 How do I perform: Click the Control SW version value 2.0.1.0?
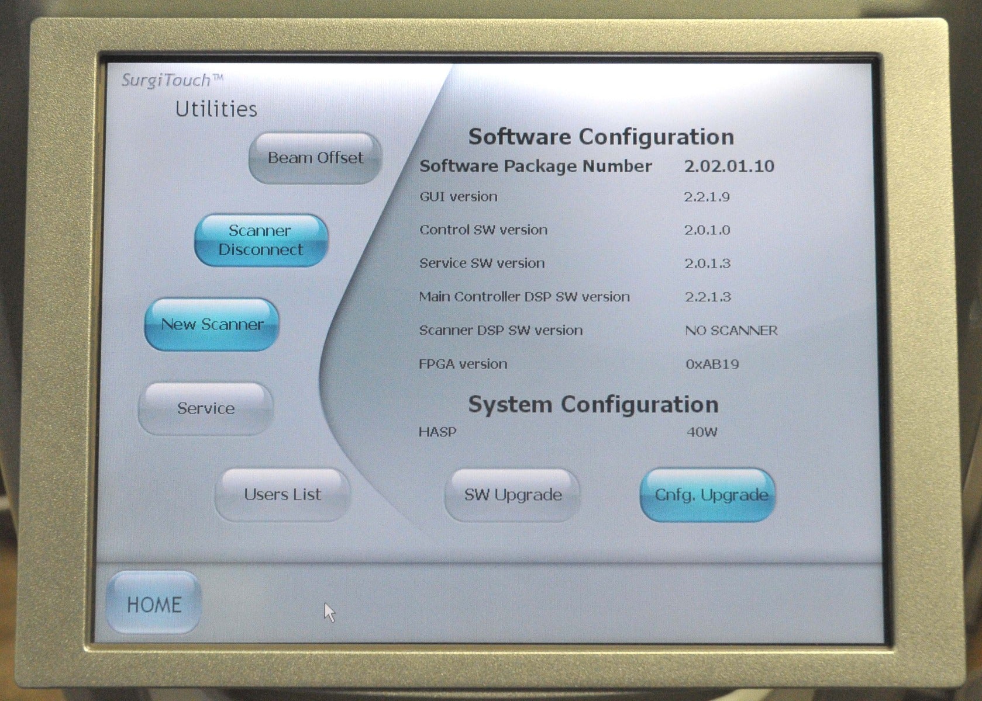click(707, 230)
